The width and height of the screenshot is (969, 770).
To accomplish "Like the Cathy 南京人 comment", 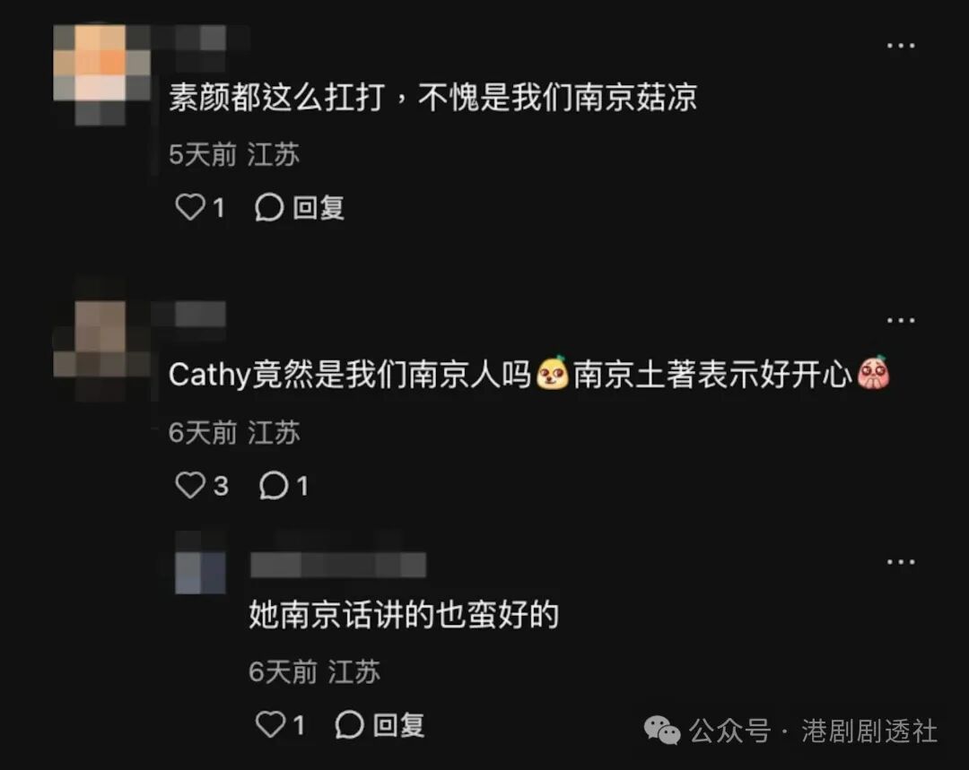I will tap(189, 485).
